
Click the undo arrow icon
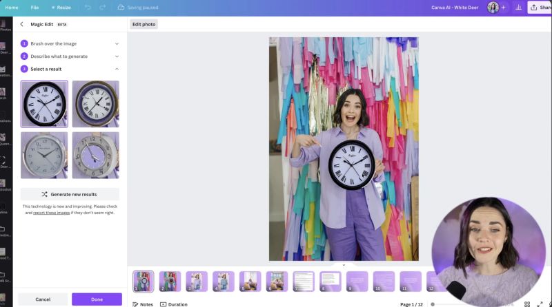pos(88,8)
